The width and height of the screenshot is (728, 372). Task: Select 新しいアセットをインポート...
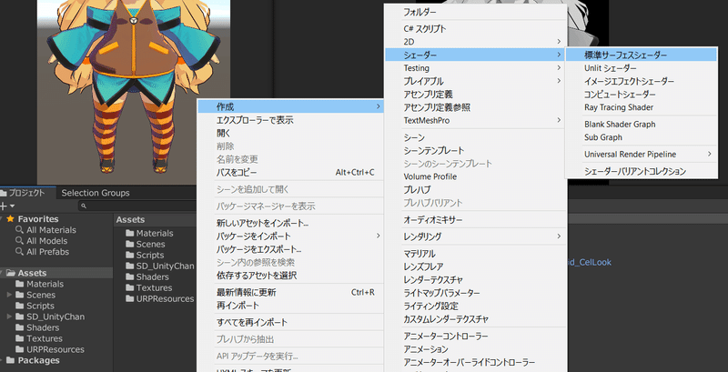tap(290, 223)
